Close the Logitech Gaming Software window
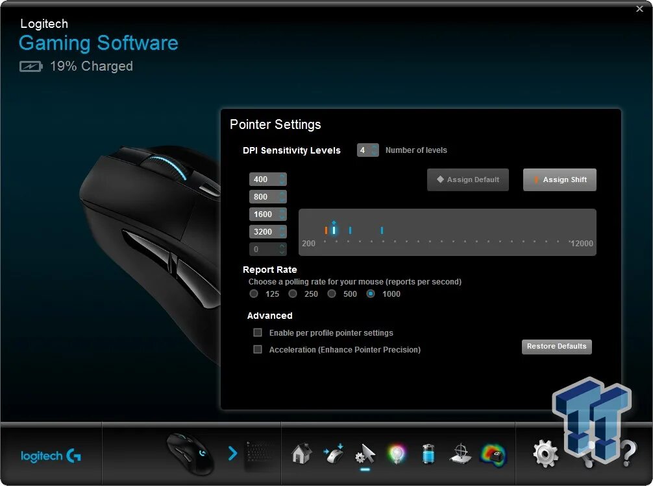The width and height of the screenshot is (653, 486). (639, 8)
